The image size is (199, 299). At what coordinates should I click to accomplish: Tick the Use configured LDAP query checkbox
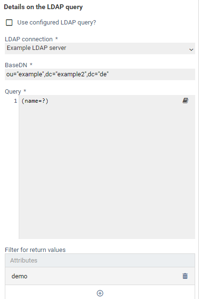pyautogui.click(x=9, y=23)
